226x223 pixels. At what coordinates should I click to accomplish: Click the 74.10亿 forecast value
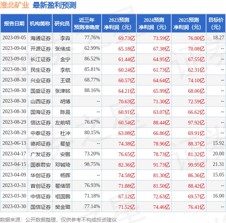point(196,80)
